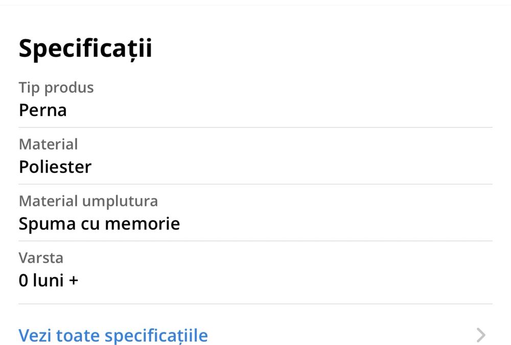Select the 'Poliester' material value
Screen dimensions: 511x345
(55, 167)
